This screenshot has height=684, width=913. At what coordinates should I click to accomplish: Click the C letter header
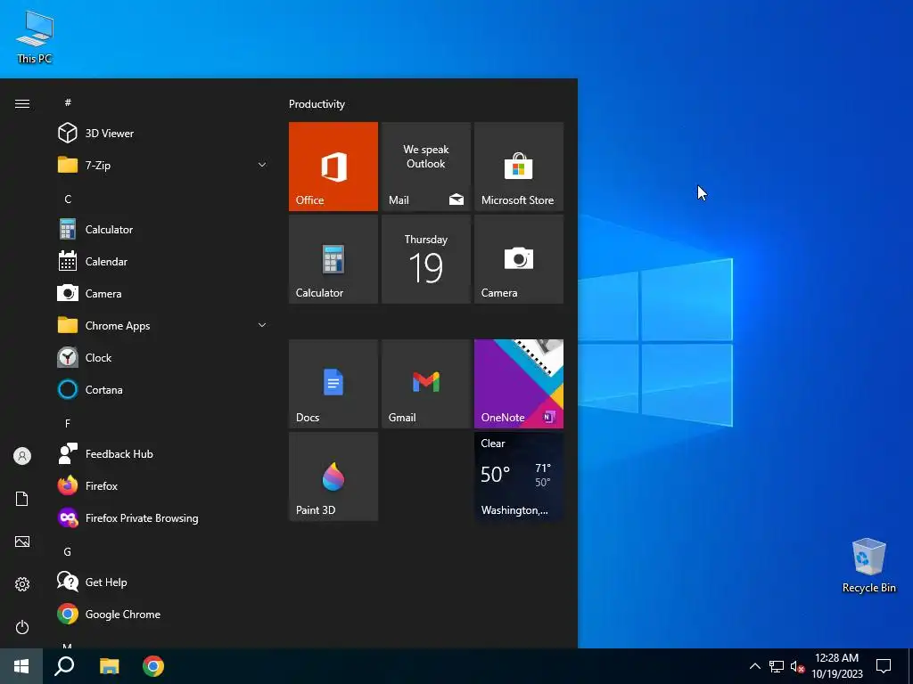tap(68, 199)
